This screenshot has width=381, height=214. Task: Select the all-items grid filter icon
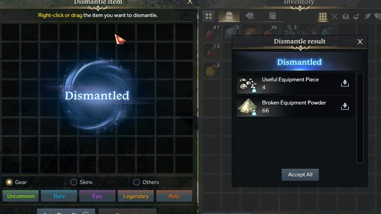click(x=323, y=16)
